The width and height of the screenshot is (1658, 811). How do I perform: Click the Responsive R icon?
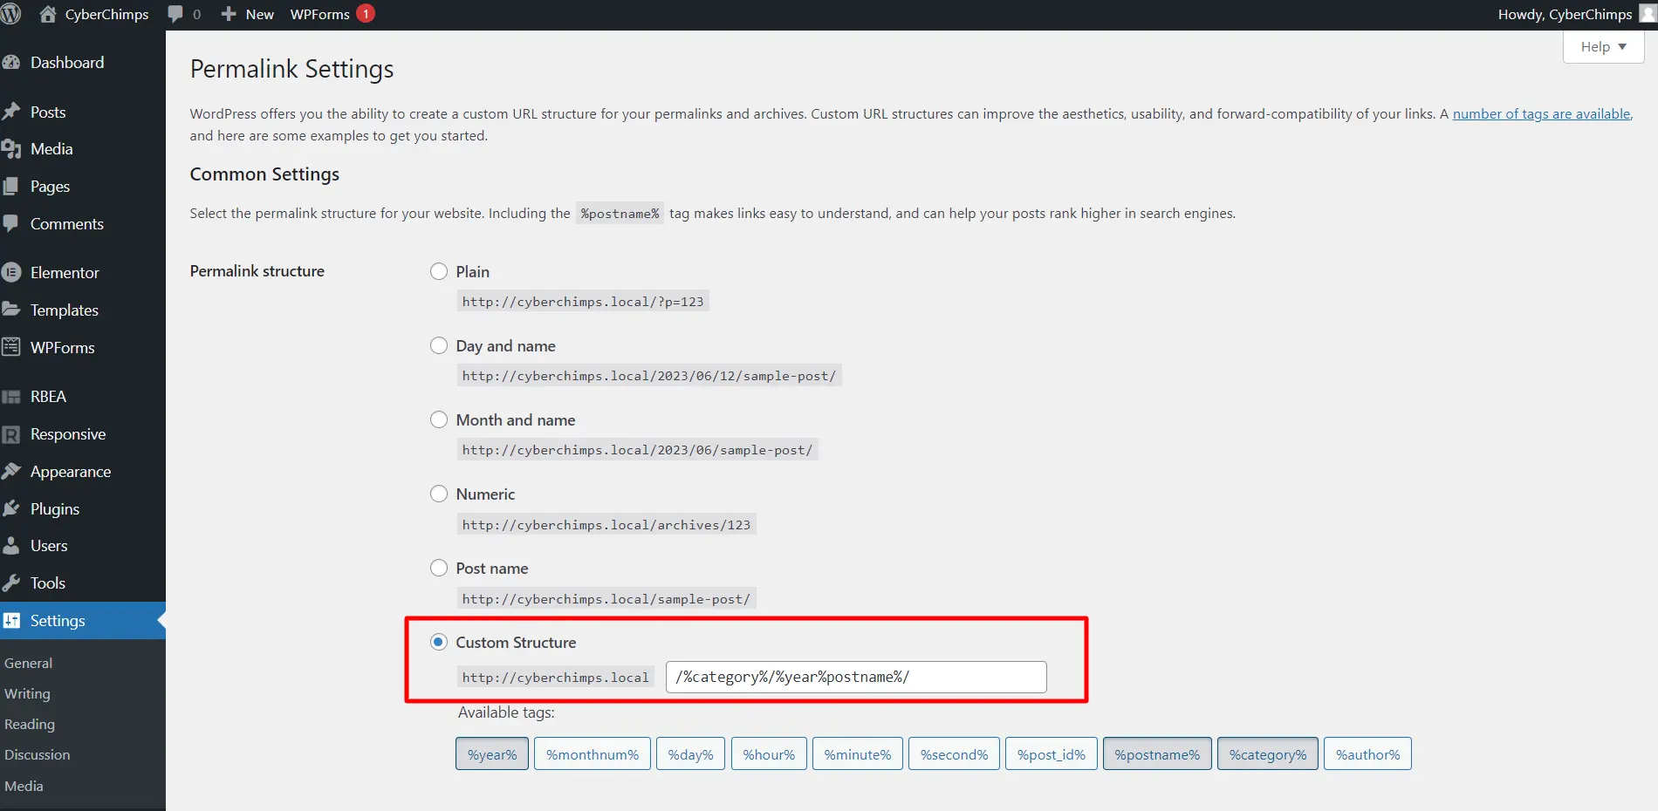[x=11, y=434]
